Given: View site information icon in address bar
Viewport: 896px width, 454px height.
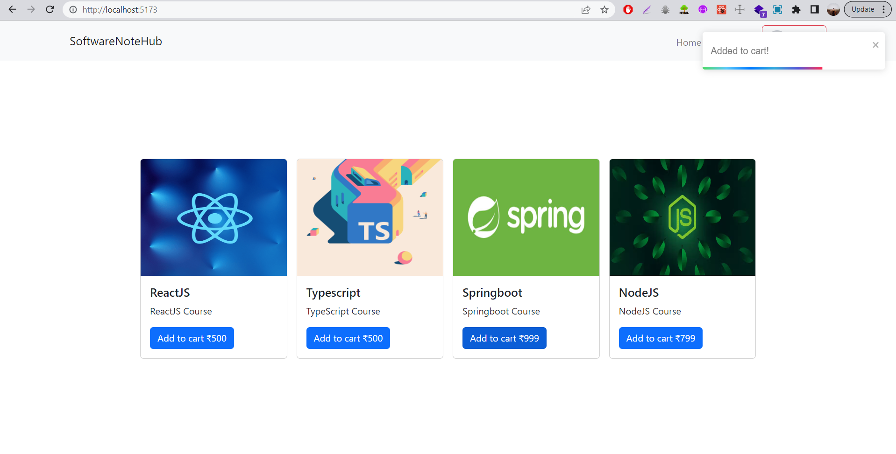Looking at the screenshot, I should click(x=73, y=9).
